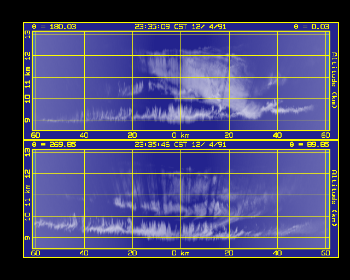Click the upper plot's 10 altitude tick label

27,98
